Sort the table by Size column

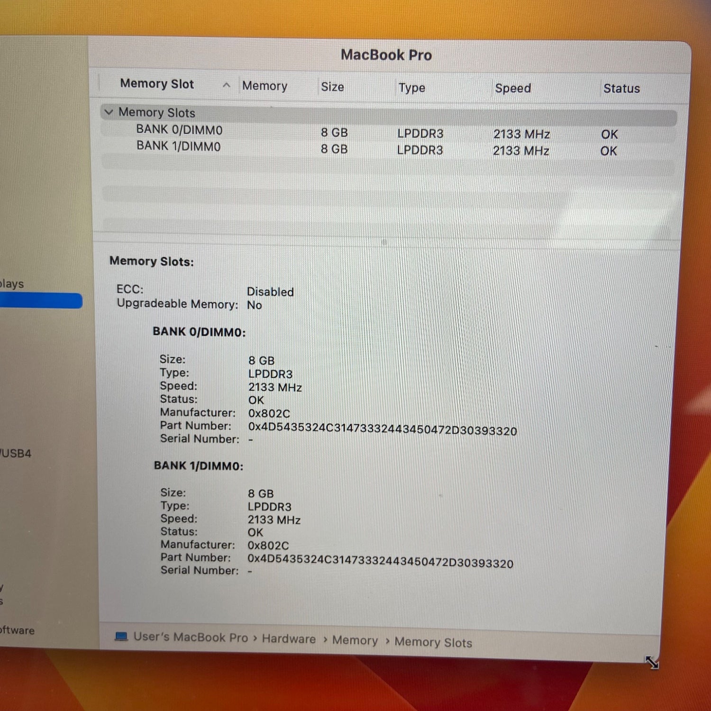point(332,87)
